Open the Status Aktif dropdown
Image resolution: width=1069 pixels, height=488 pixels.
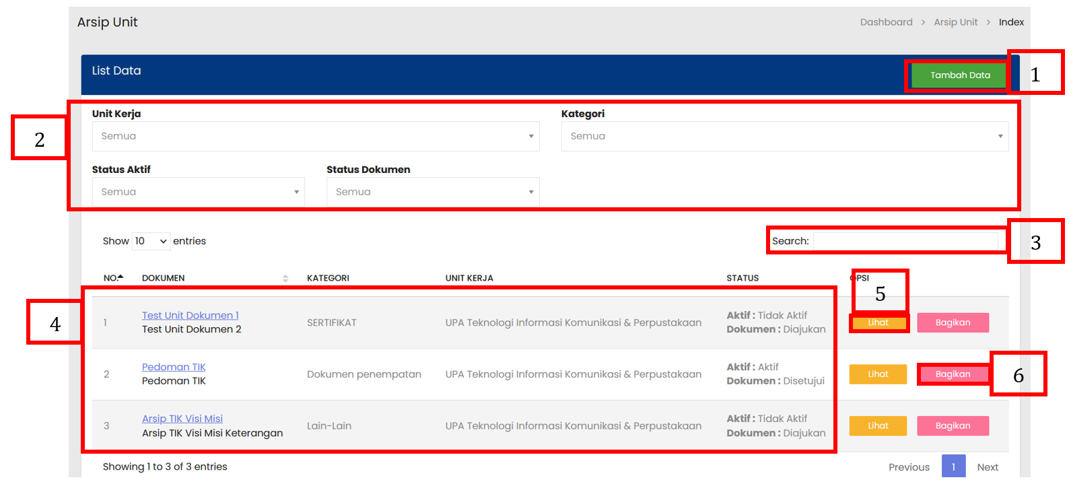pos(198,192)
